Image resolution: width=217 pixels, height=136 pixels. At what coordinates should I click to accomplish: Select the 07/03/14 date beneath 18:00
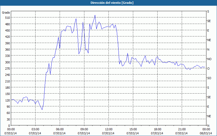point(157,133)
